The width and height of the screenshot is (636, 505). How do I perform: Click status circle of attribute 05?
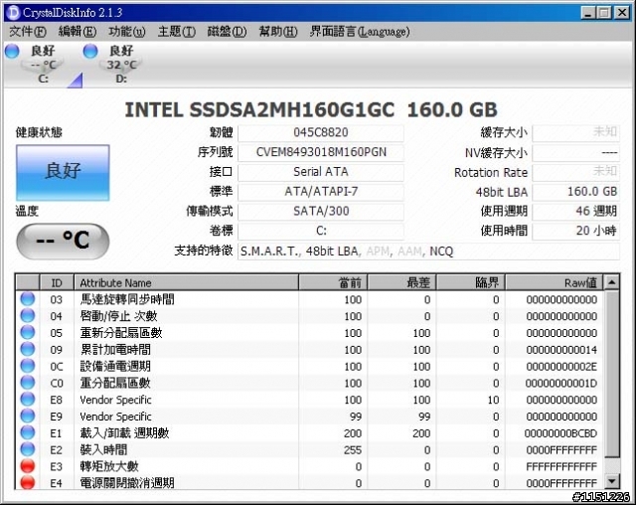(28, 332)
